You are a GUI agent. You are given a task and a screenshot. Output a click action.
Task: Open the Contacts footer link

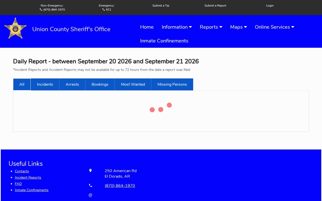[x=22, y=171]
